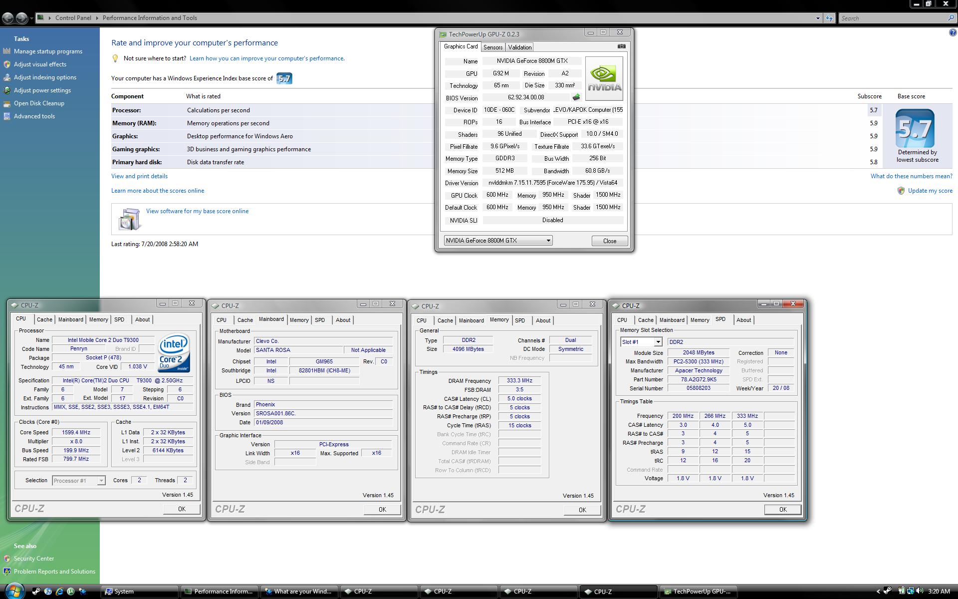Show hidden tray icons arrow
The width and height of the screenshot is (958, 599).
879,592
